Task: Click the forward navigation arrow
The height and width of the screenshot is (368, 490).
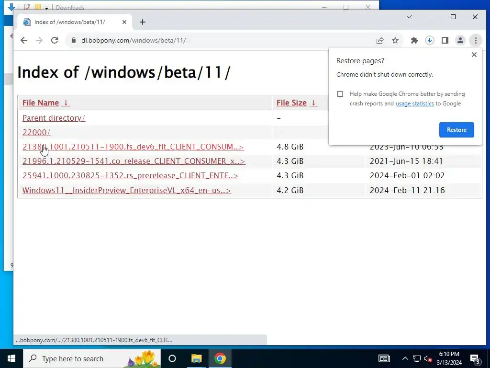Action: coord(39,40)
